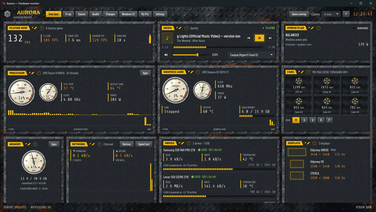The image size is (376, 212).
Task: Select the Pump #1 fan icon
Action: pos(327,81)
